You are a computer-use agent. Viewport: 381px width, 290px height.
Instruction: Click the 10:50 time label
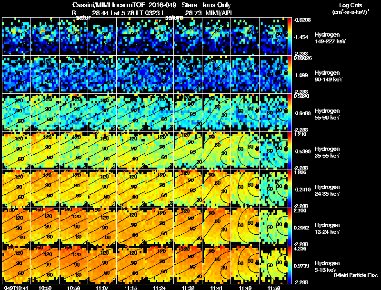[45, 288]
